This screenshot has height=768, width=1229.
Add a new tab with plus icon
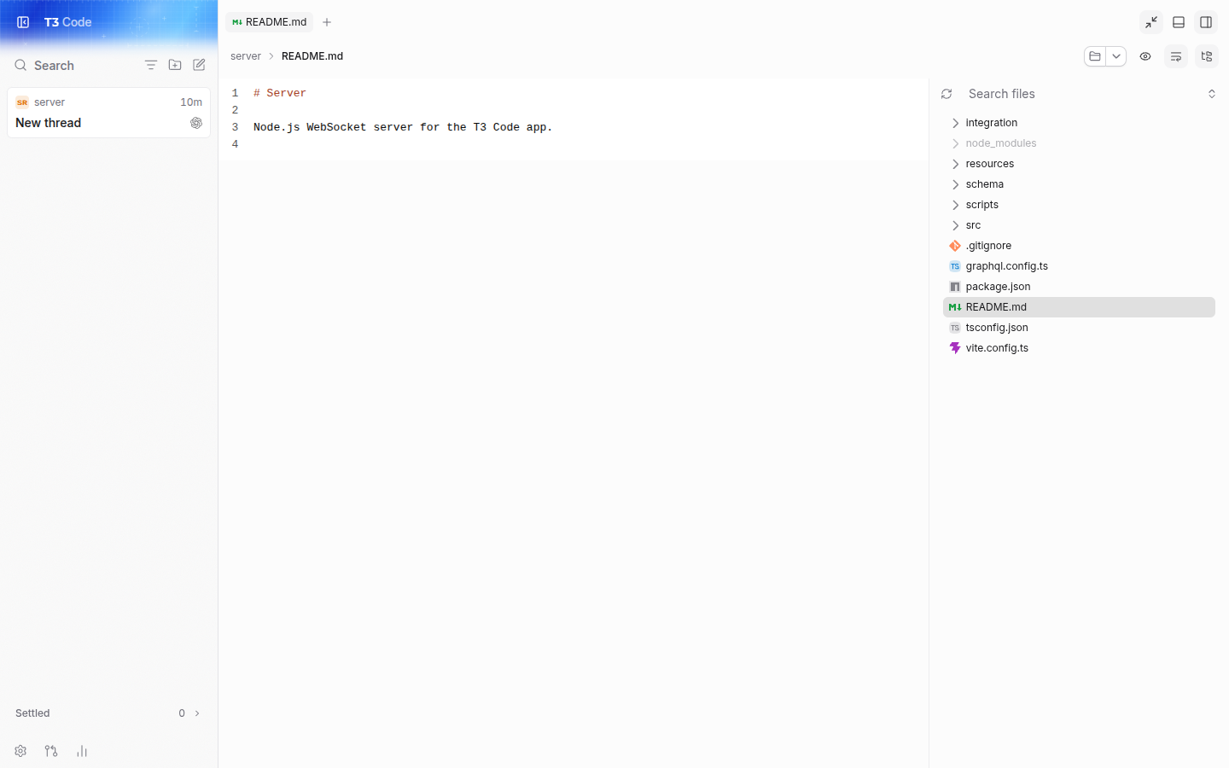click(x=327, y=22)
